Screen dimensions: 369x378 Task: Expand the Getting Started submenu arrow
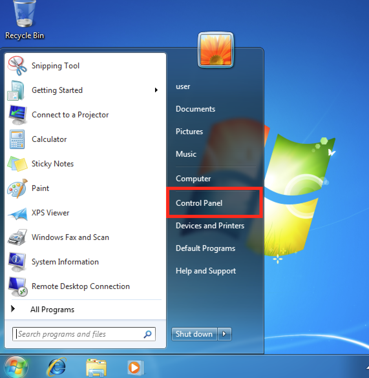pyautogui.click(x=156, y=90)
